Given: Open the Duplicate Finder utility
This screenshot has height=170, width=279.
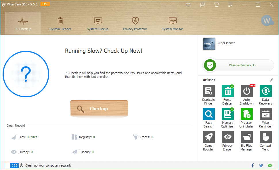Looking at the screenshot, I should point(209,95).
